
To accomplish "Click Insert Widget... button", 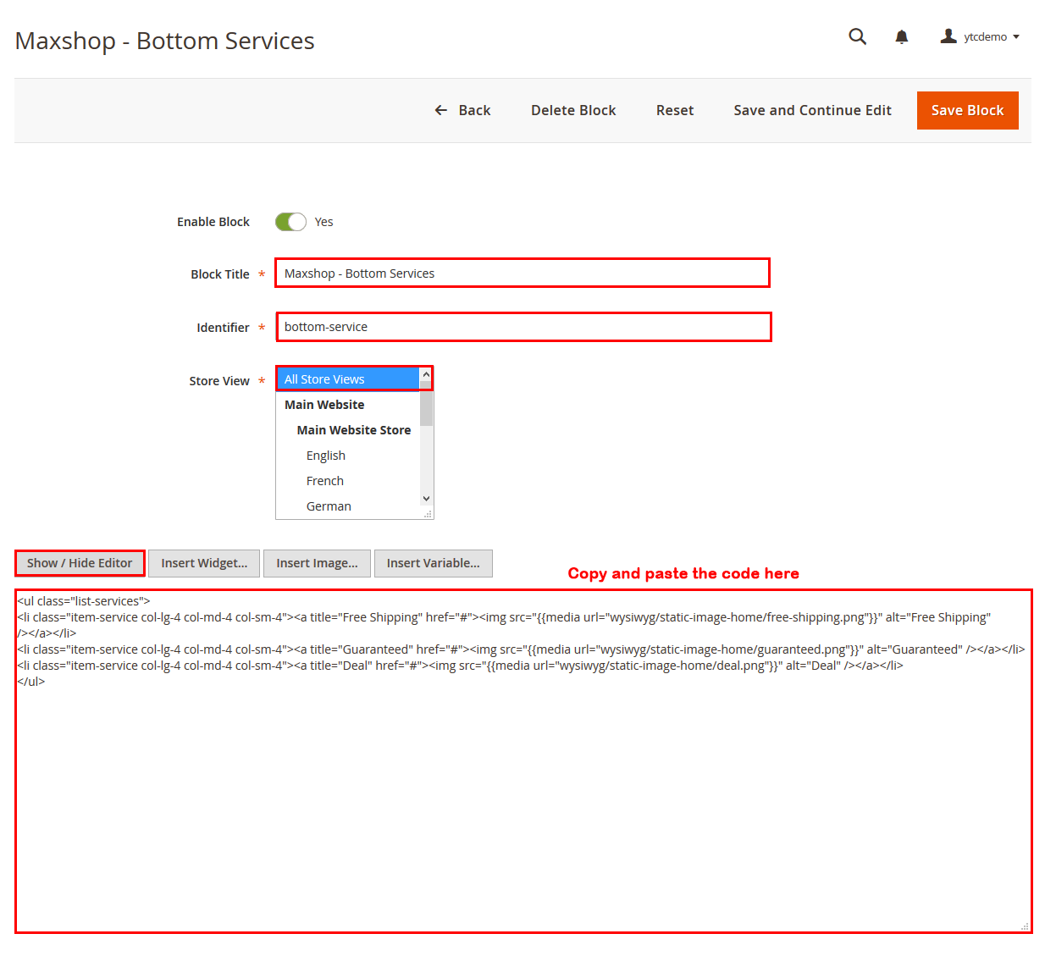I will [x=204, y=563].
